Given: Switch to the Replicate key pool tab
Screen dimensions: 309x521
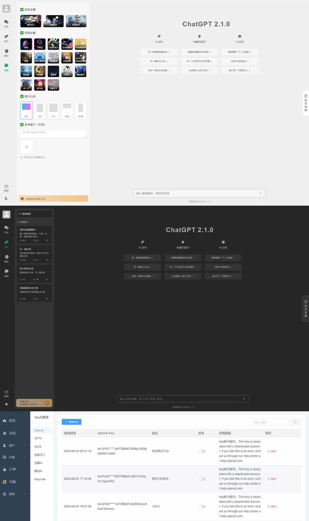Looking at the screenshot, I should [x=40, y=479].
